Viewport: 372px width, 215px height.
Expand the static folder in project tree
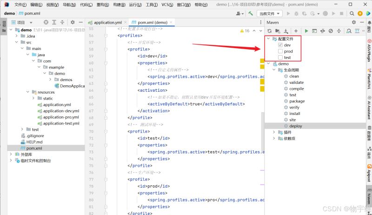[33, 98]
